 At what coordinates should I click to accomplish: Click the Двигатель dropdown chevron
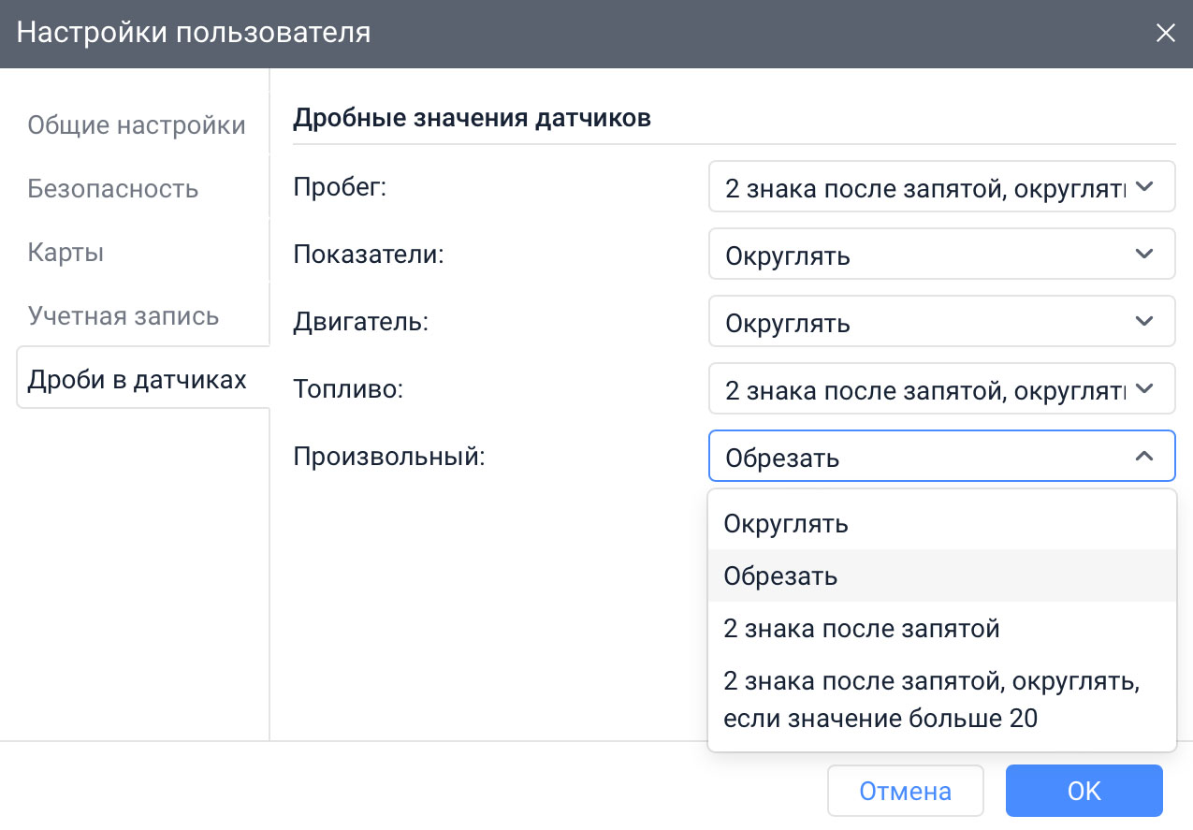point(1142,321)
